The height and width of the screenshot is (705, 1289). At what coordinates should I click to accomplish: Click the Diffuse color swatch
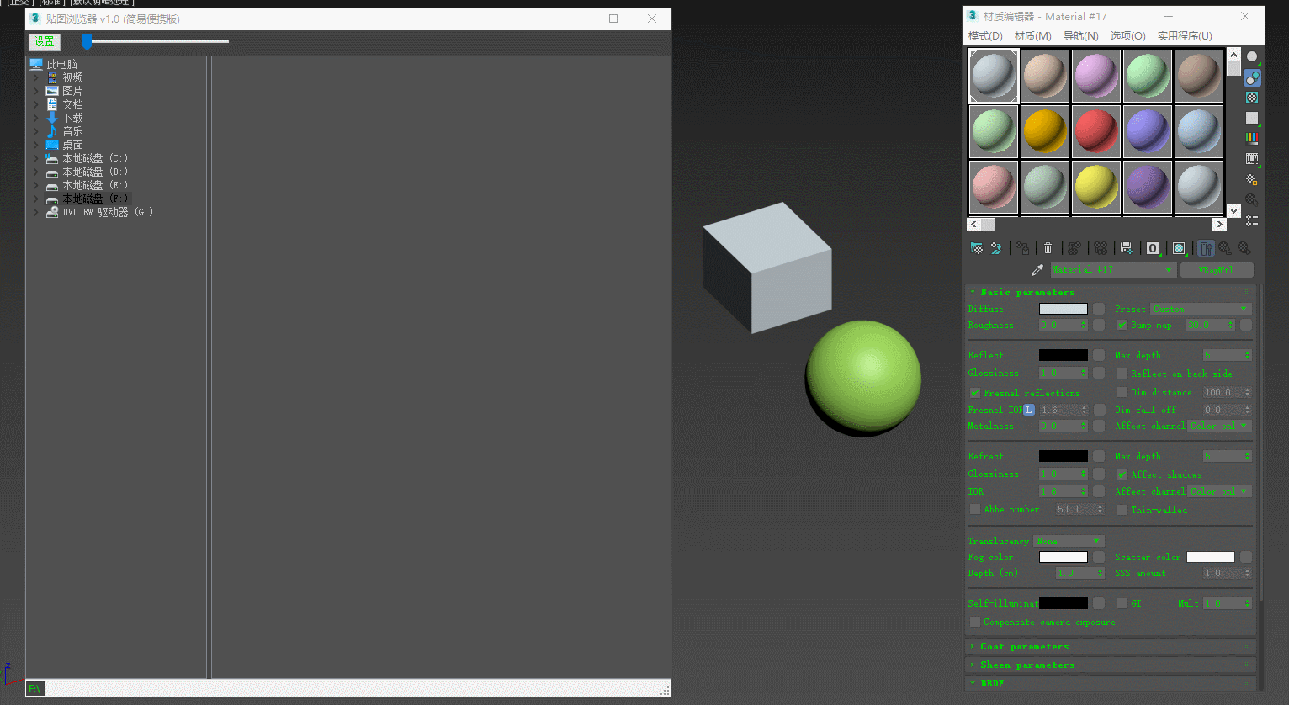click(x=1064, y=309)
